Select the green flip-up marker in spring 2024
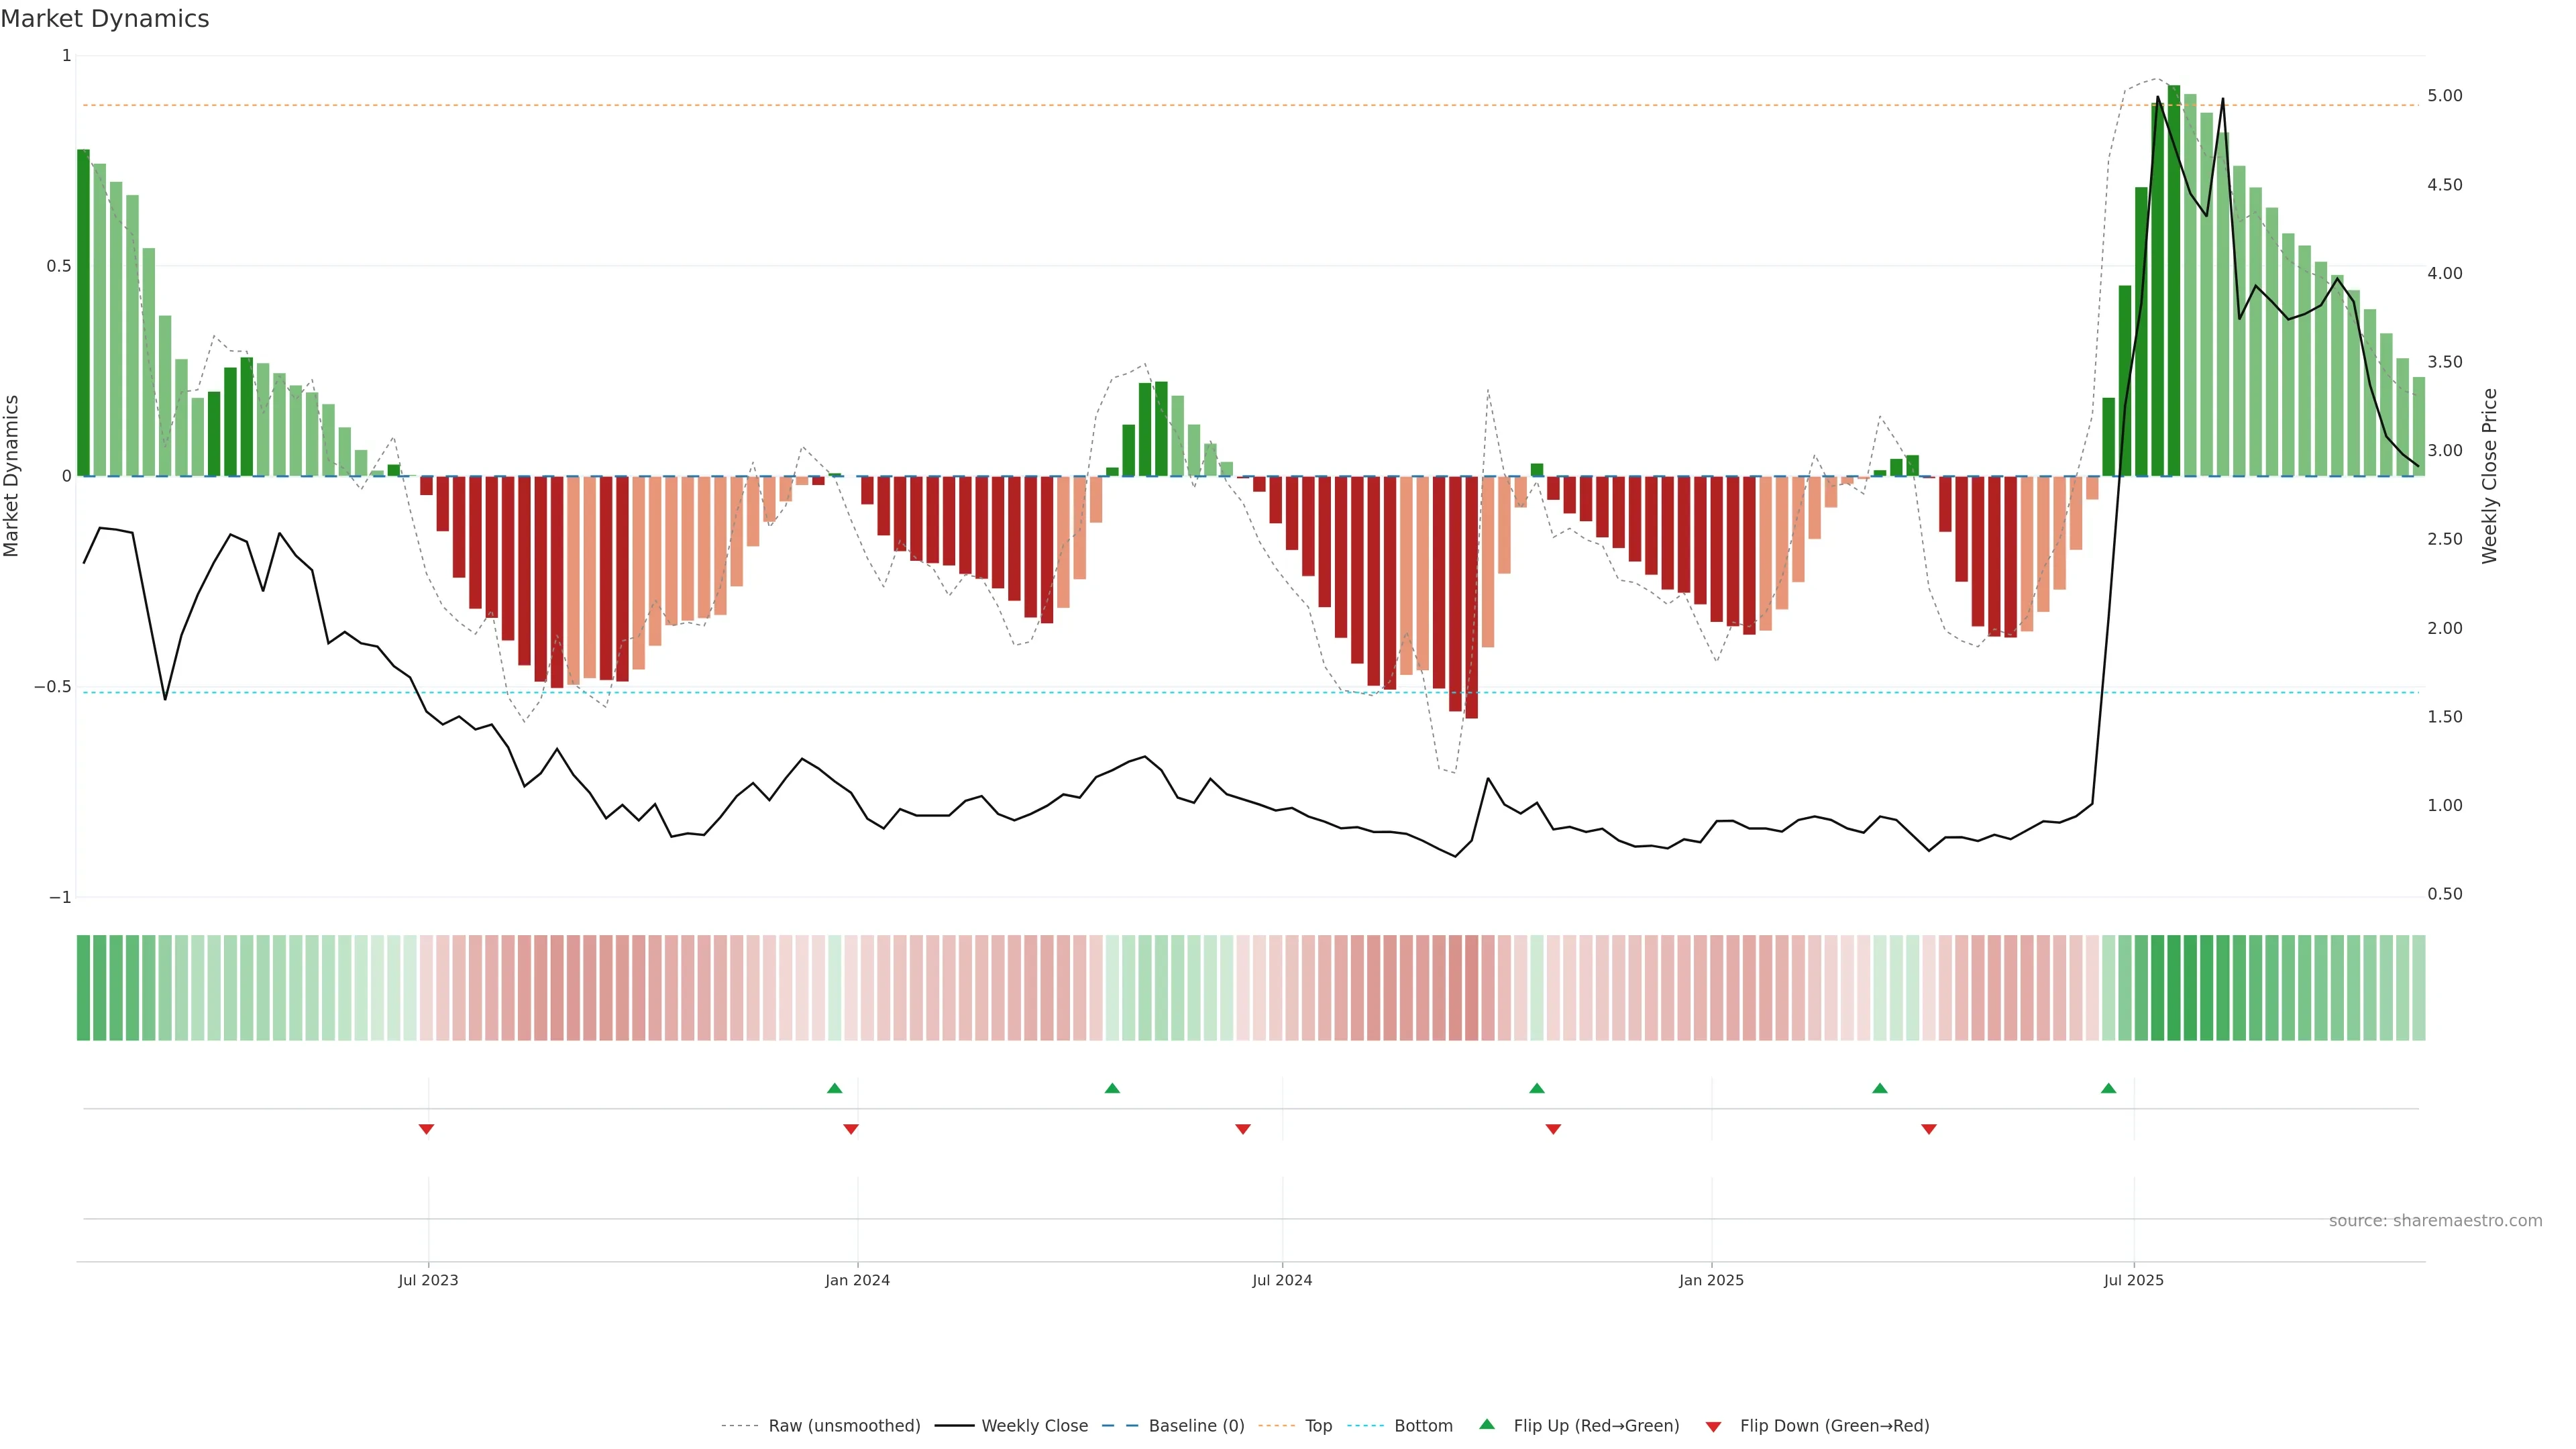2576x1449 pixels. [1112, 1088]
